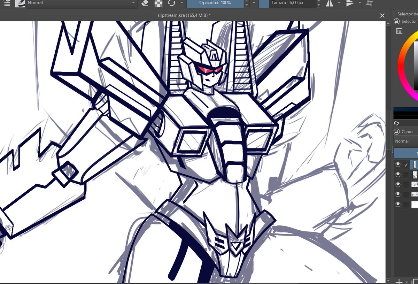The width and height of the screenshot is (418, 284).
Task: Pick a shade in the color selector square
Action: pyautogui.click(x=416, y=66)
